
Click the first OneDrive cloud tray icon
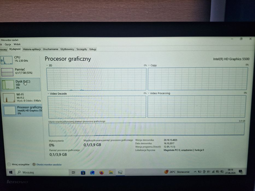pos(218,171)
